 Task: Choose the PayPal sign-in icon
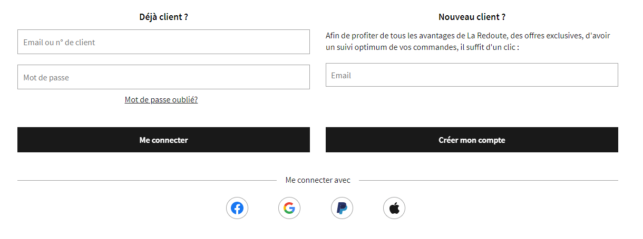pyautogui.click(x=342, y=209)
